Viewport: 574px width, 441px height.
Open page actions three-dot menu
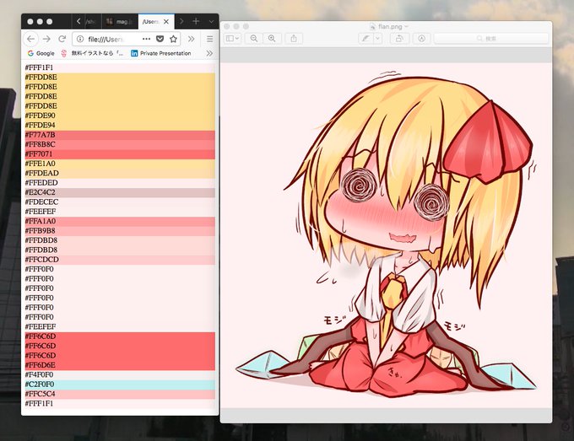click(x=146, y=39)
